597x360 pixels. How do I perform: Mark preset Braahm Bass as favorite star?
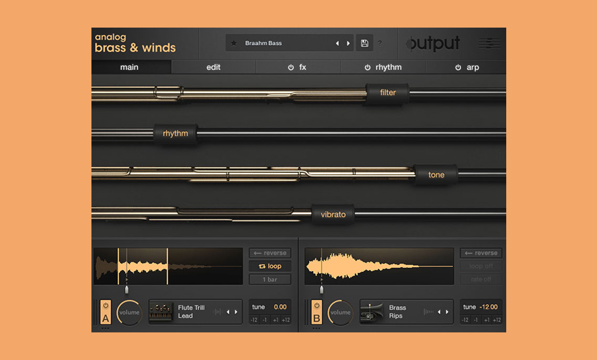(234, 43)
